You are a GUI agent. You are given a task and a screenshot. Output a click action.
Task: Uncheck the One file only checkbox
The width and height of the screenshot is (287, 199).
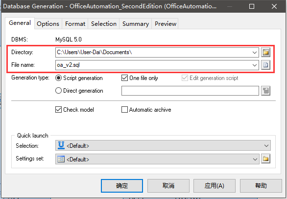(124, 78)
